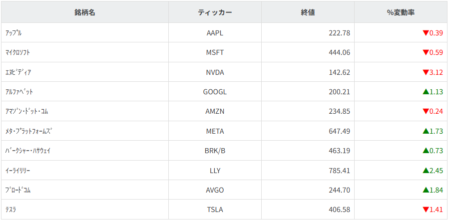
Task: Click the green up arrow beside 1.13
Action: coord(426,92)
